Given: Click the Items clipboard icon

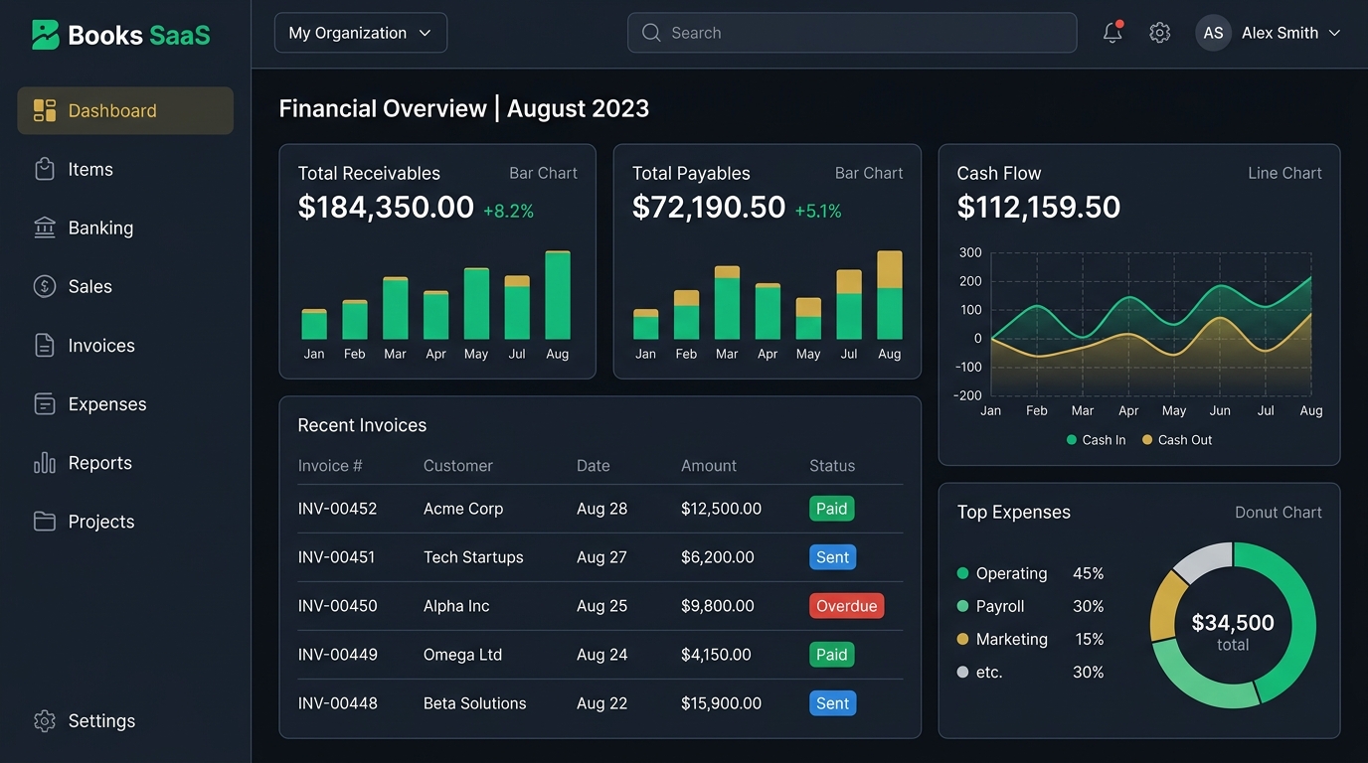Looking at the screenshot, I should tap(45, 169).
